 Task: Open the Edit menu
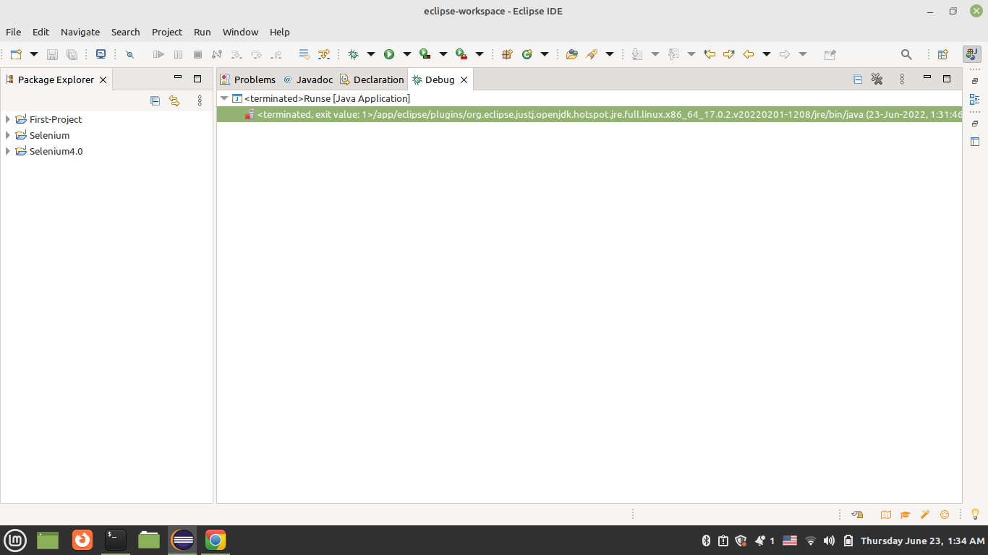coord(41,32)
